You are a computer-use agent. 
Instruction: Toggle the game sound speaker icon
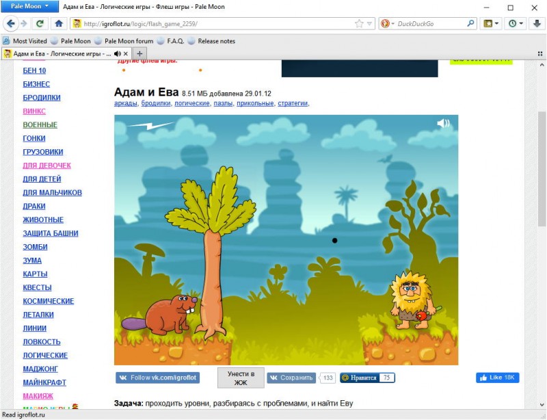tap(443, 123)
